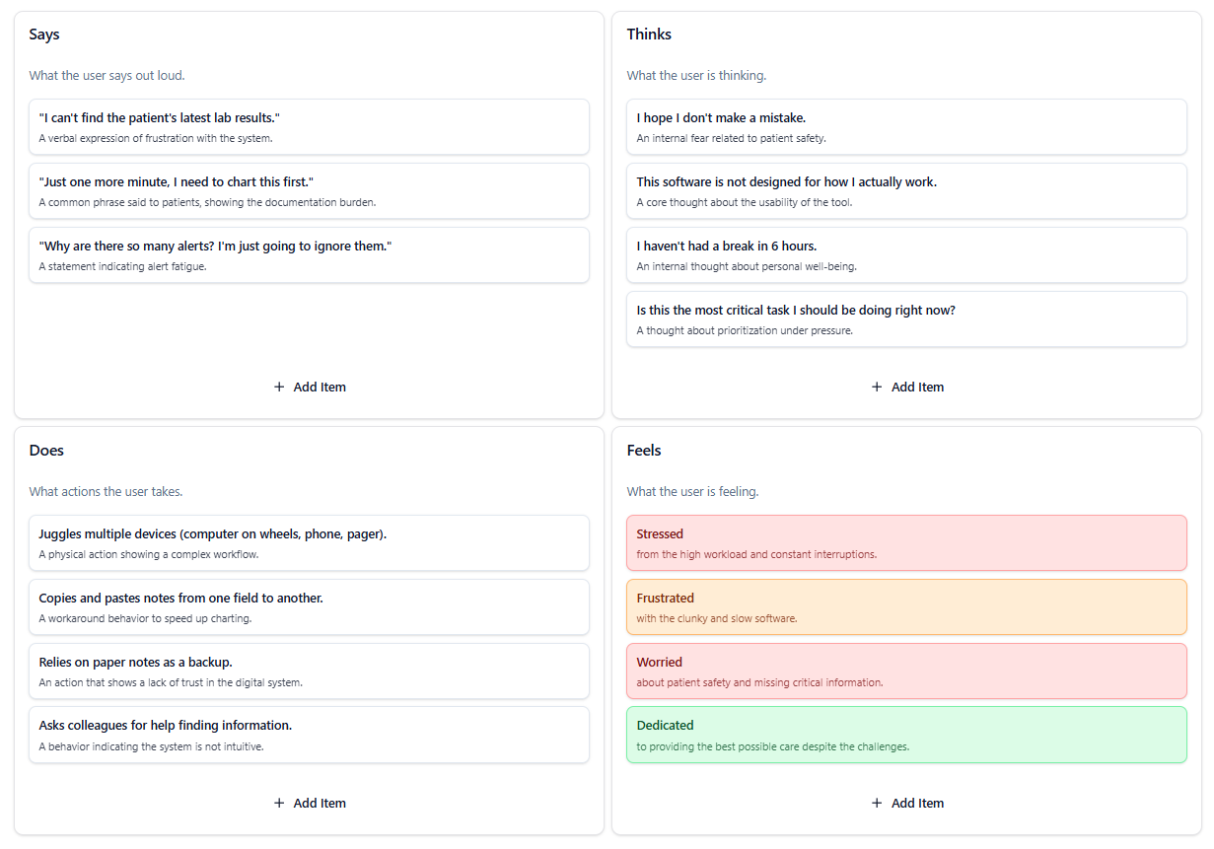Click the 'Copies and pastes notes' card
Screen dimensions: 1214x849
(309, 607)
